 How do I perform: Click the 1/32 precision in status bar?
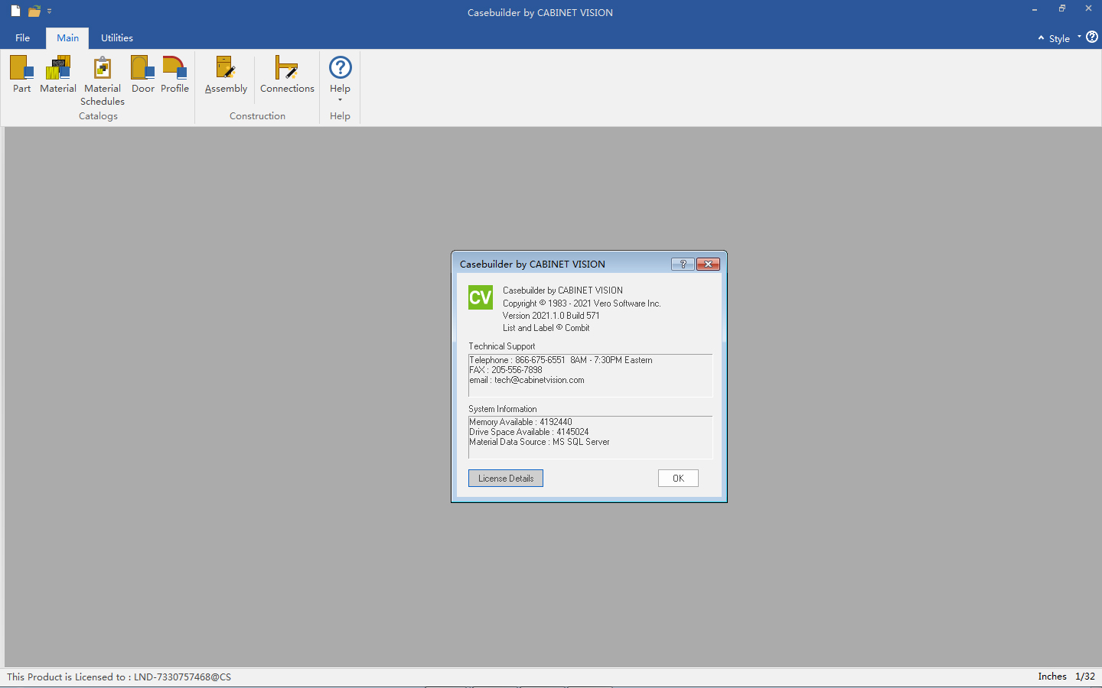click(x=1085, y=677)
